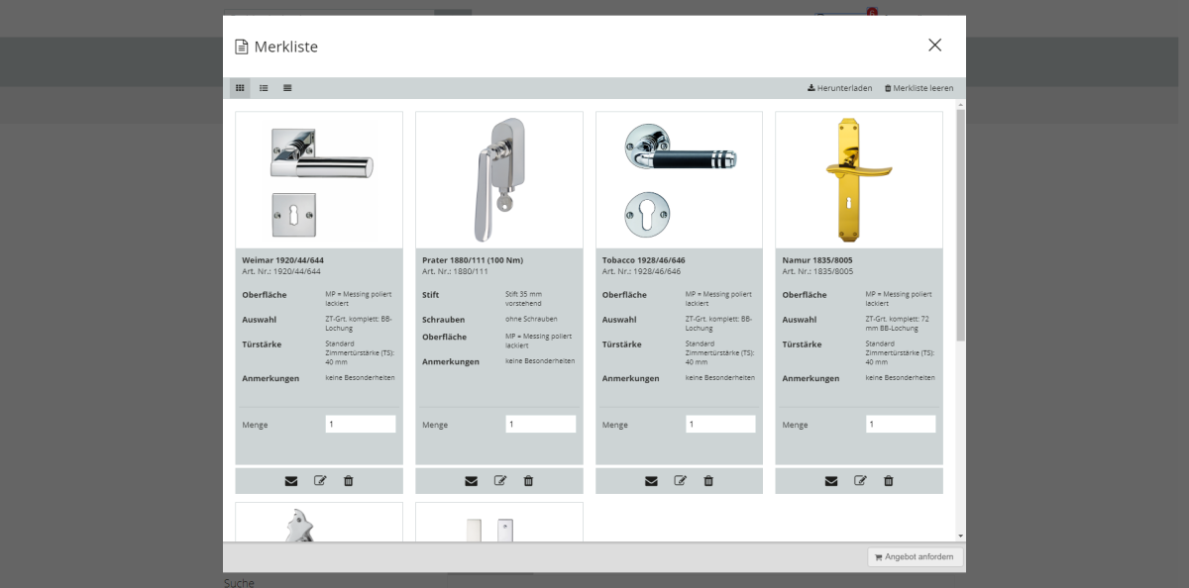Delete the Tobacco 1928/46/646 item

coord(708,481)
